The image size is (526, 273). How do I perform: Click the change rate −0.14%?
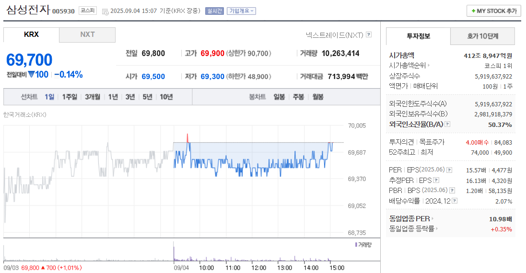69,74
